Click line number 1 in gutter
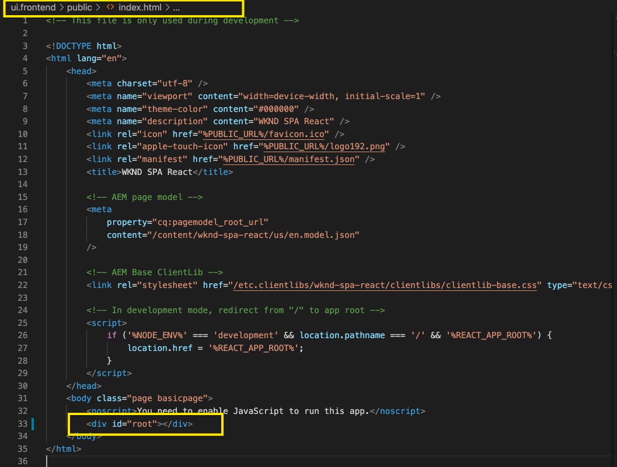This screenshot has height=467, width=617. click(x=25, y=20)
